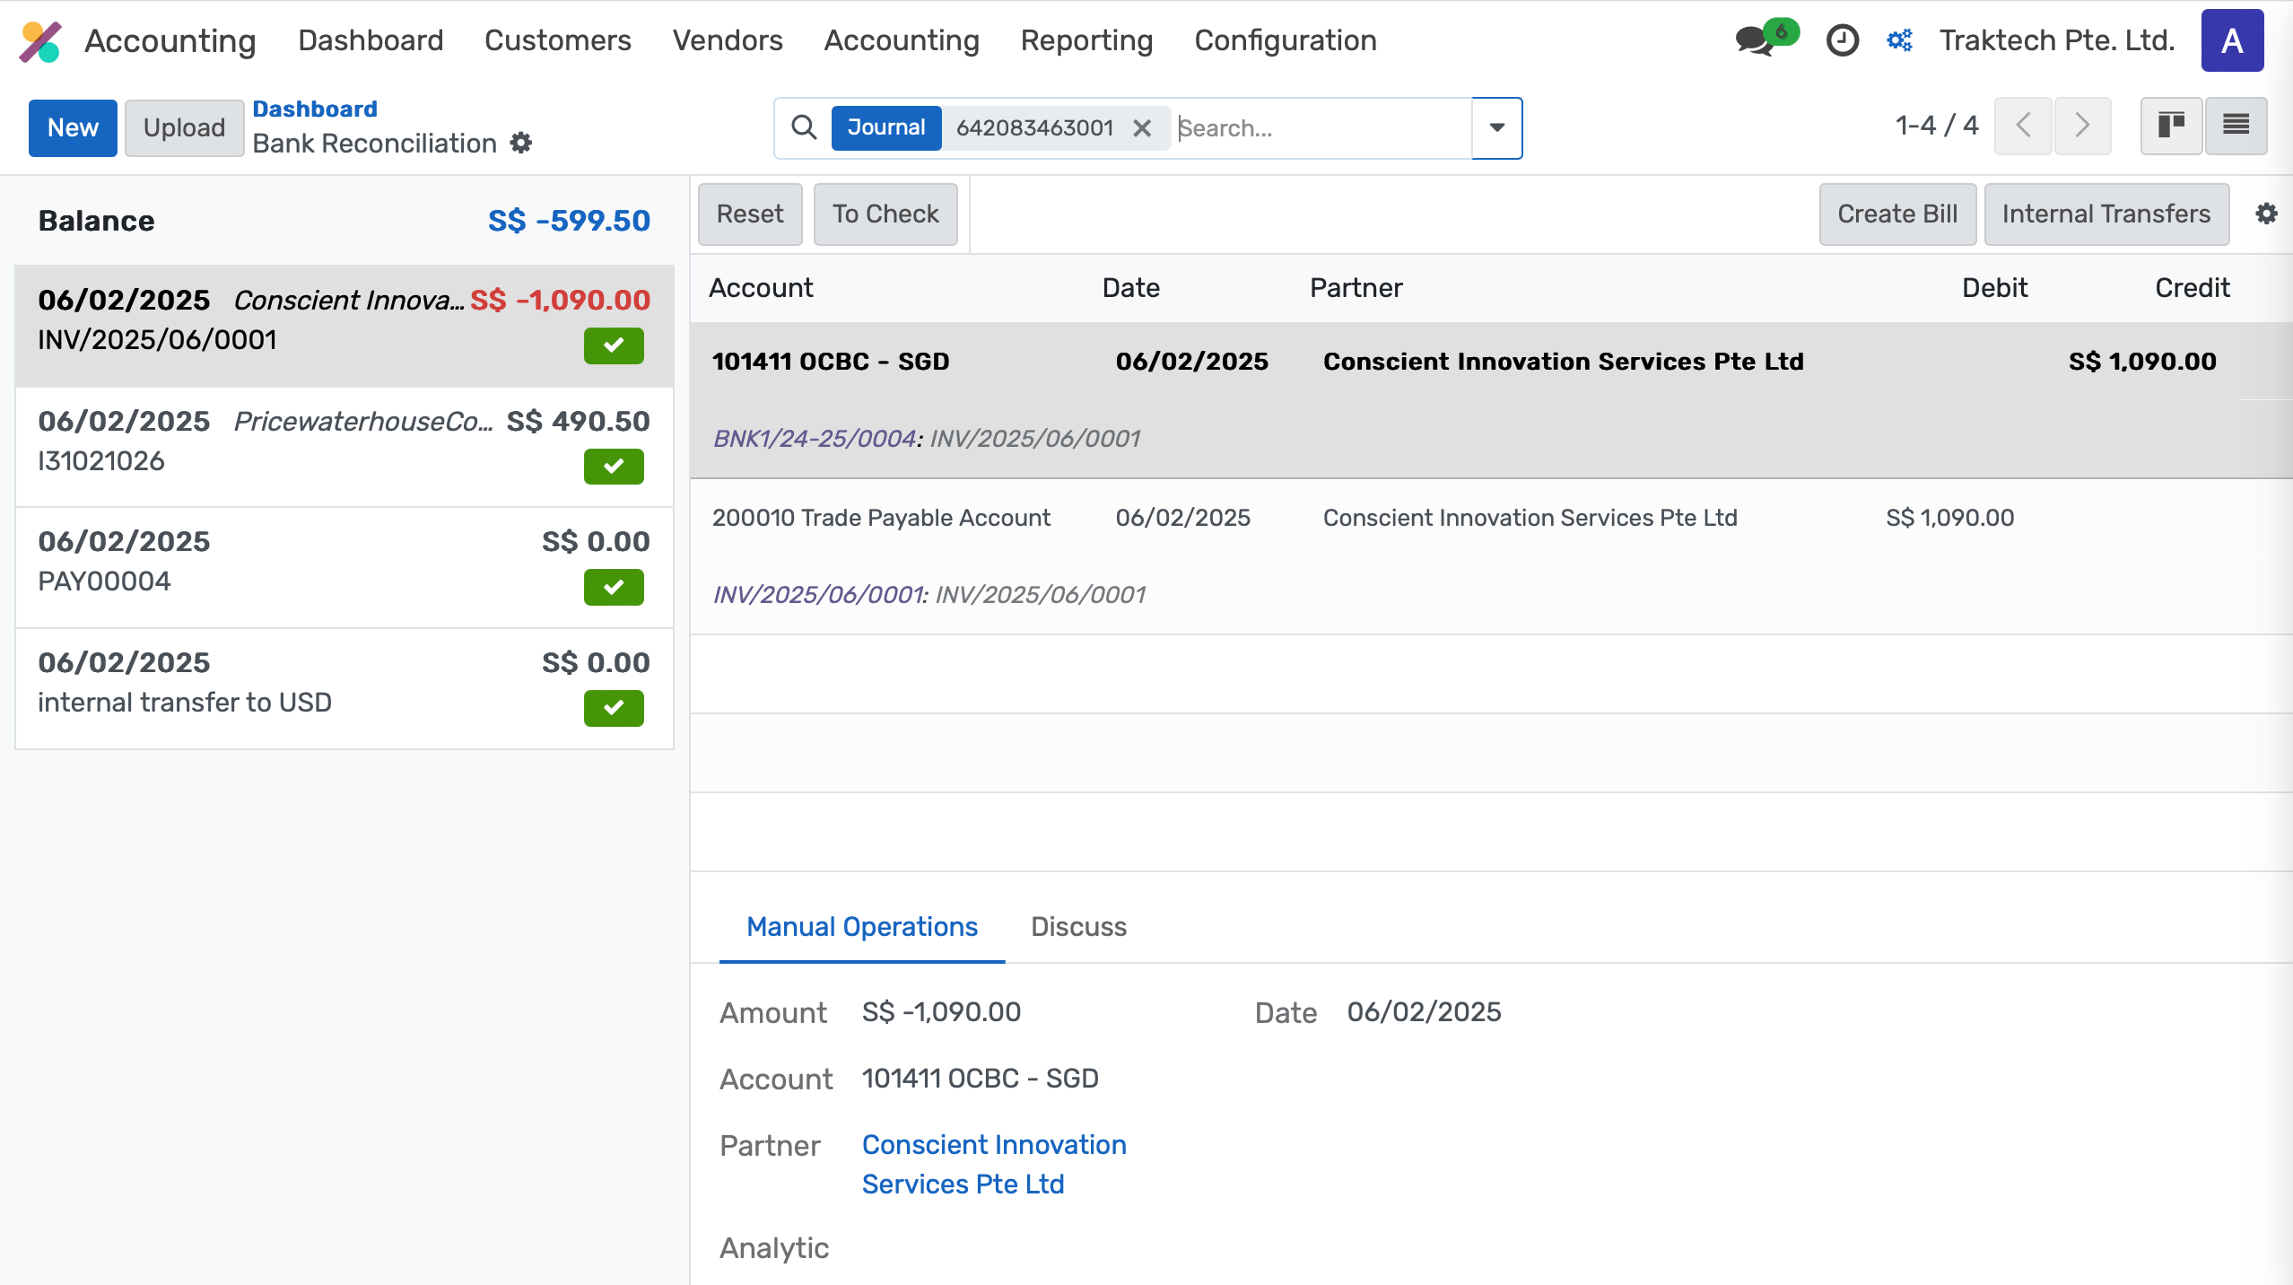The height and width of the screenshot is (1285, 2293).
Task: Click the Accounting app logo
Action: 39,40
